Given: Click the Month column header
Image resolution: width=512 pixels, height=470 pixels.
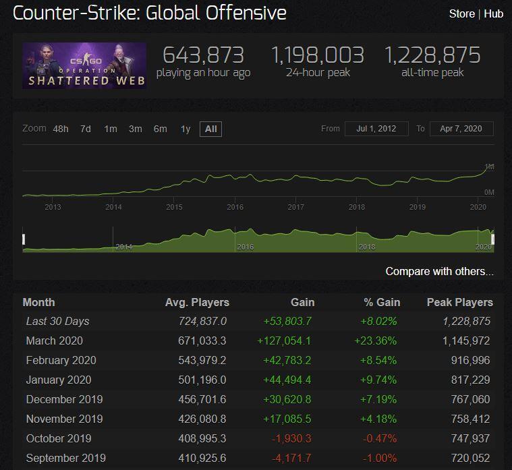Looking at the screenshot, I should 38,302.
